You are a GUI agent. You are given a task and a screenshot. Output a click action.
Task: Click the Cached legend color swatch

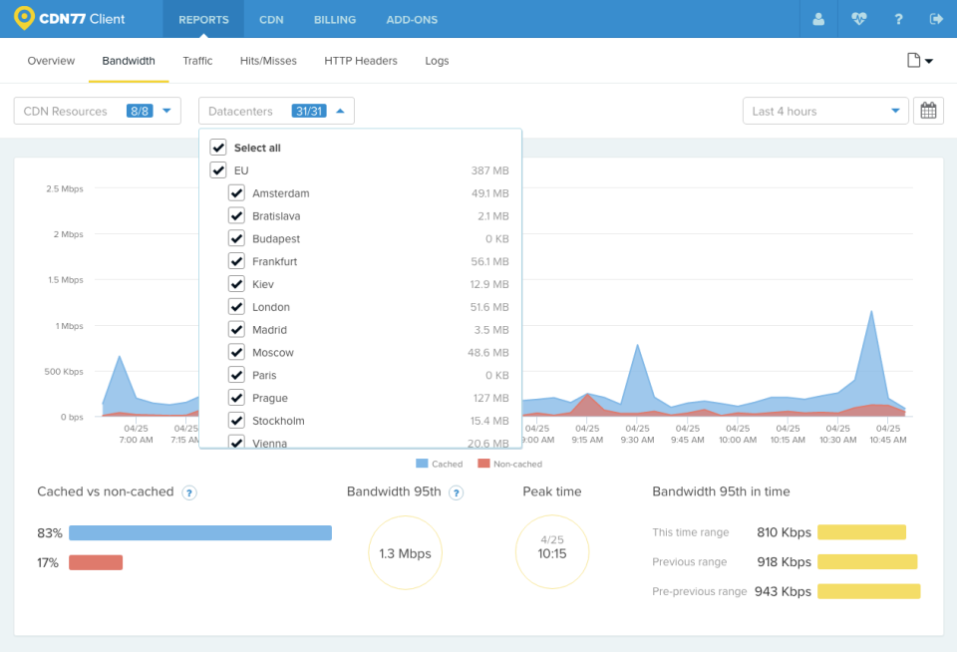click(x=422, y=464)
